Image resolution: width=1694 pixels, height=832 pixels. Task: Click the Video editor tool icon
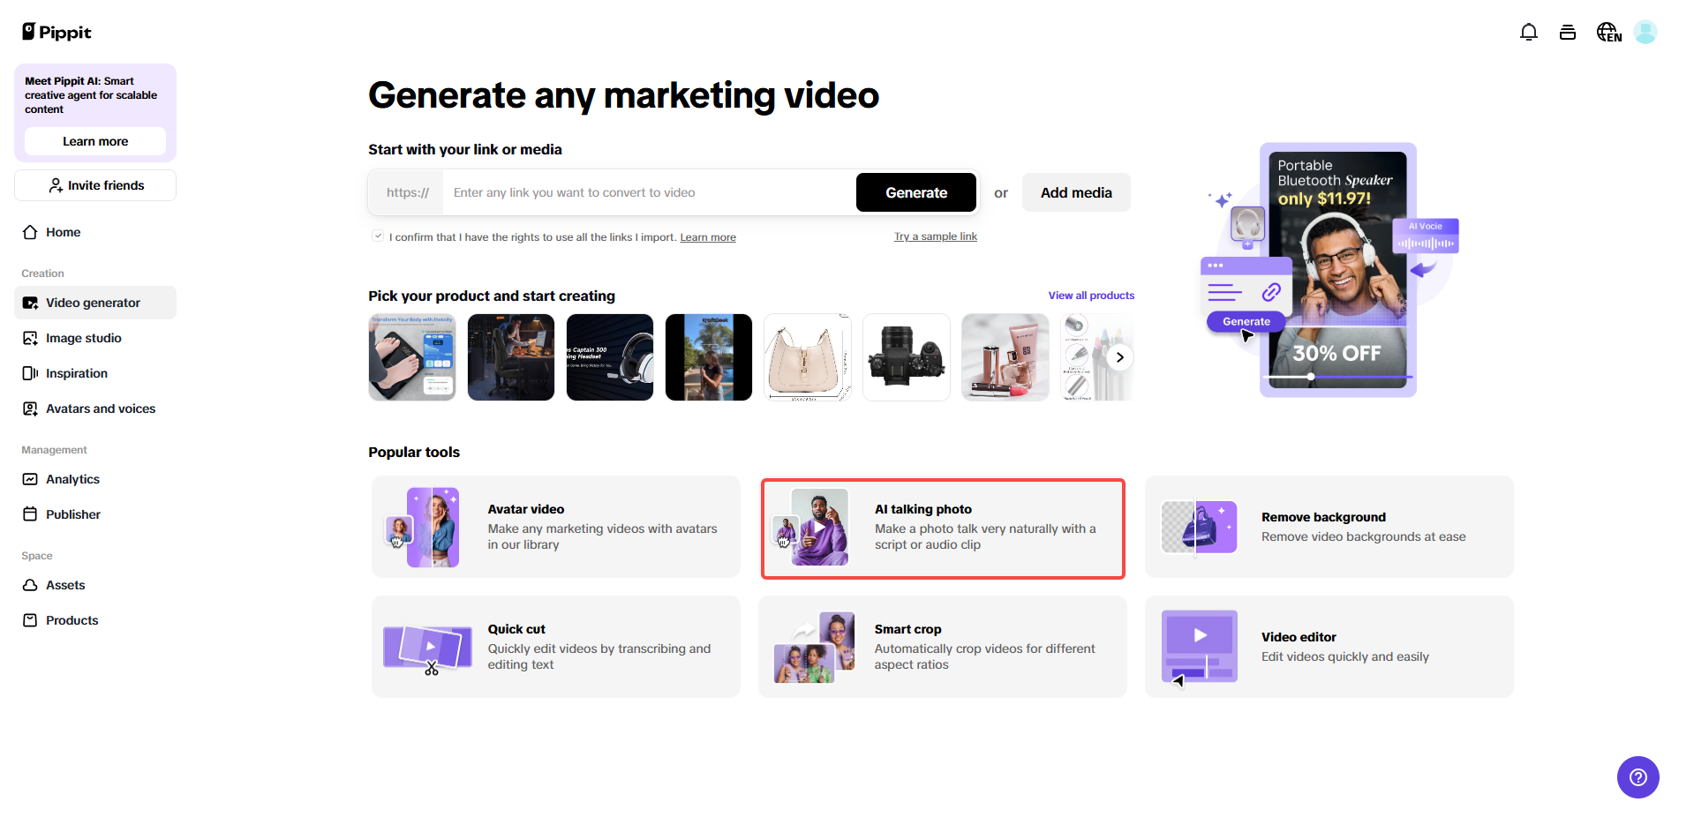(1199, 647)
